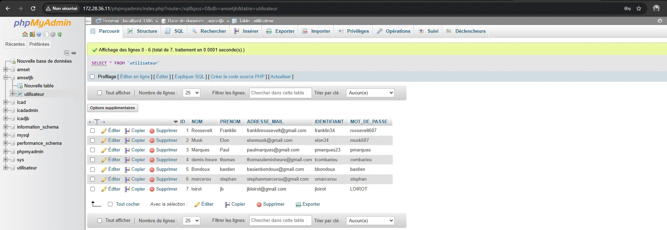Click the full texts toggle arrows icon

coord(97,122)
